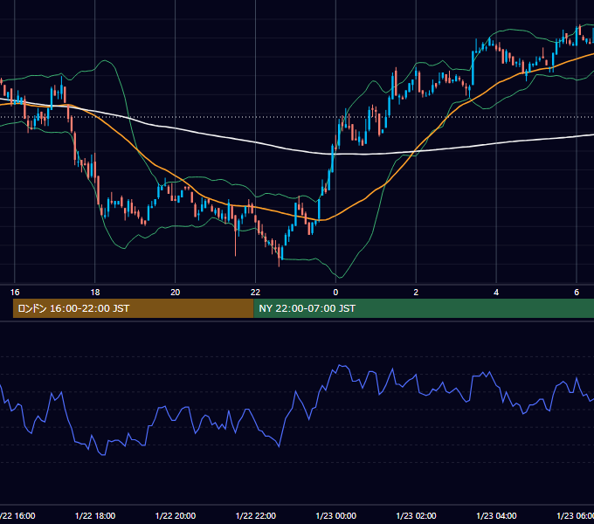Click the upper time axis label 0

[335, 292]
